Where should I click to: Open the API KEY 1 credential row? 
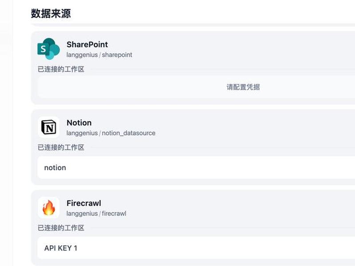196,248
